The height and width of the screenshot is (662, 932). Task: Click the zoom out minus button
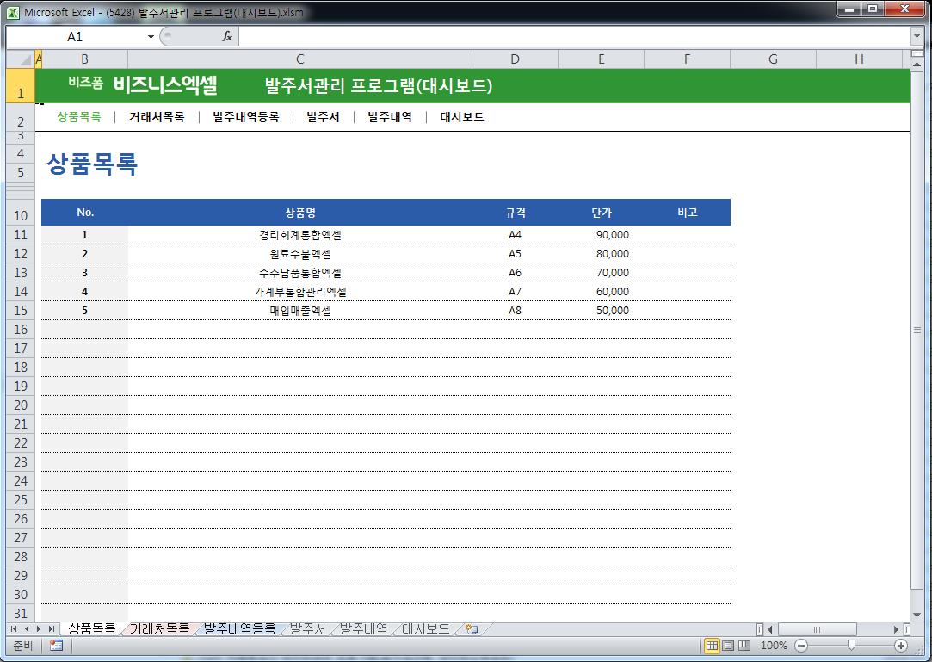coord(801,646)
